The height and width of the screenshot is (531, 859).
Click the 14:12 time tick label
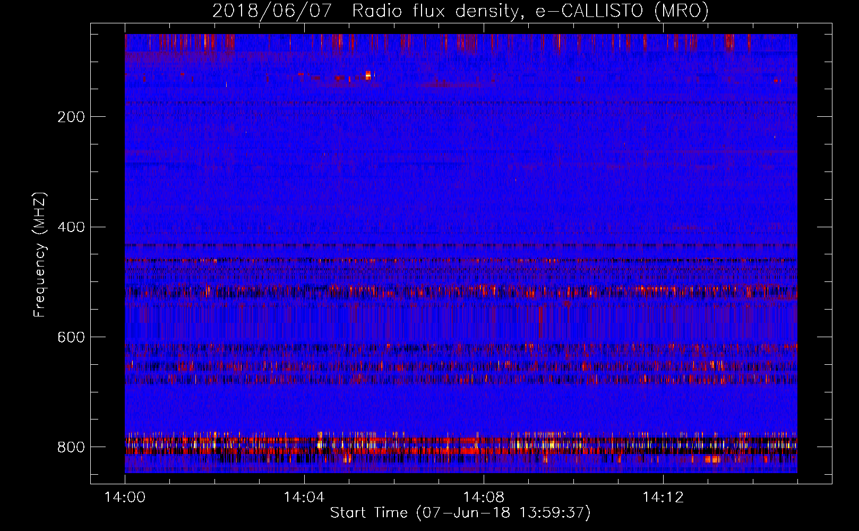[x=663, y=498]
